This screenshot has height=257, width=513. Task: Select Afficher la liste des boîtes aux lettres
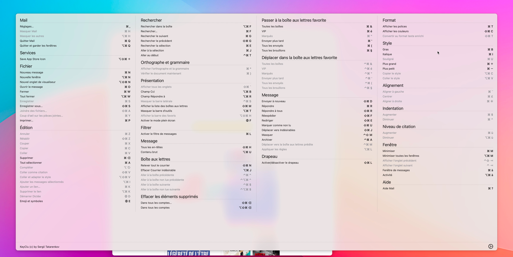click(196, 106)
